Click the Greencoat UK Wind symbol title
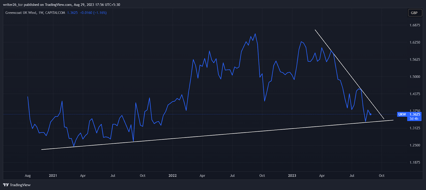 [x=21, y=13]
